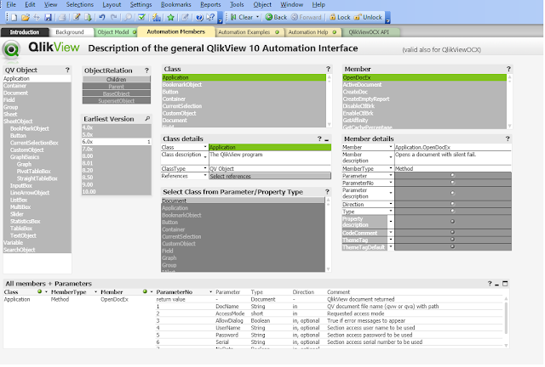Select version 8.50 in Earliest Version
Viewport: 545px width, 367px height.
point(117,178)
